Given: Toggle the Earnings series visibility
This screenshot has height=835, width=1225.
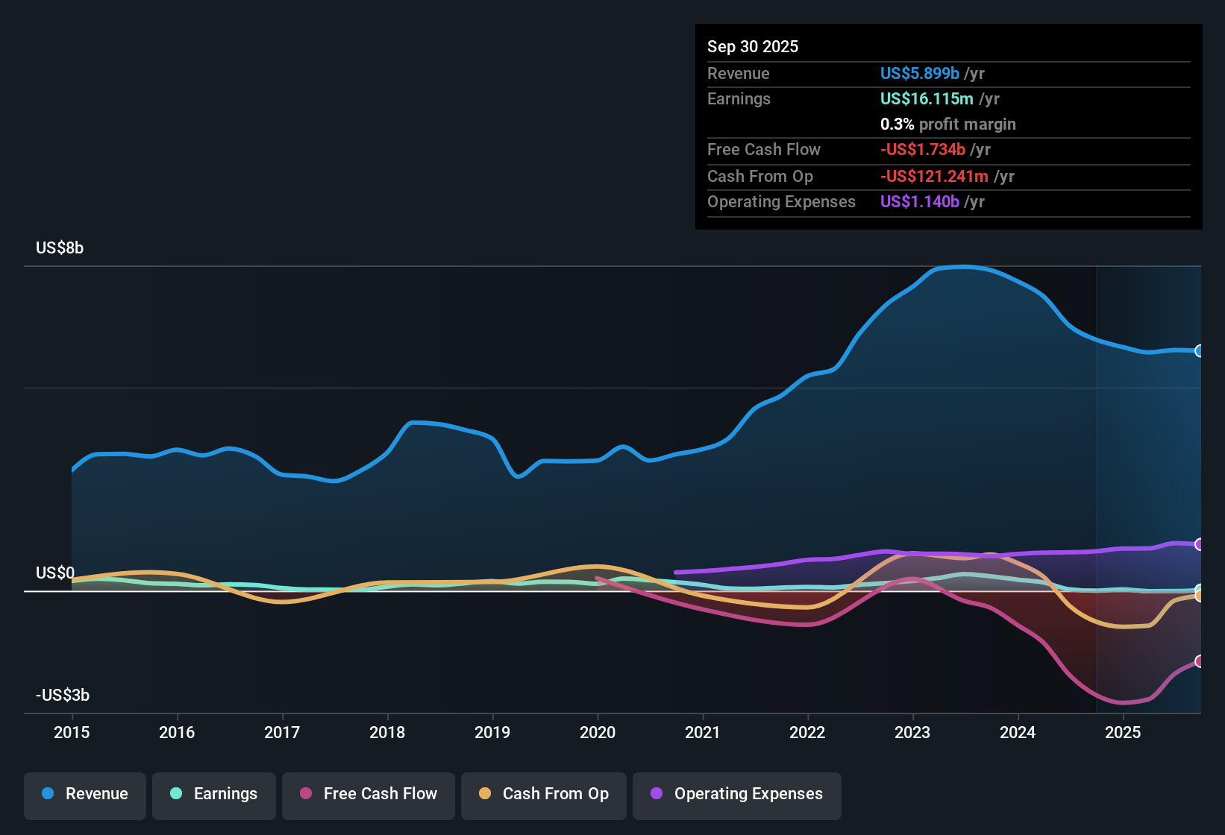Looking at the screenshot, I should pos(213,795).
